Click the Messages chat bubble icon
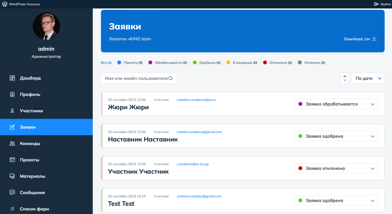The width and height of the screenshot is (392, 214). pyautogui.click(x=12, y=193)
